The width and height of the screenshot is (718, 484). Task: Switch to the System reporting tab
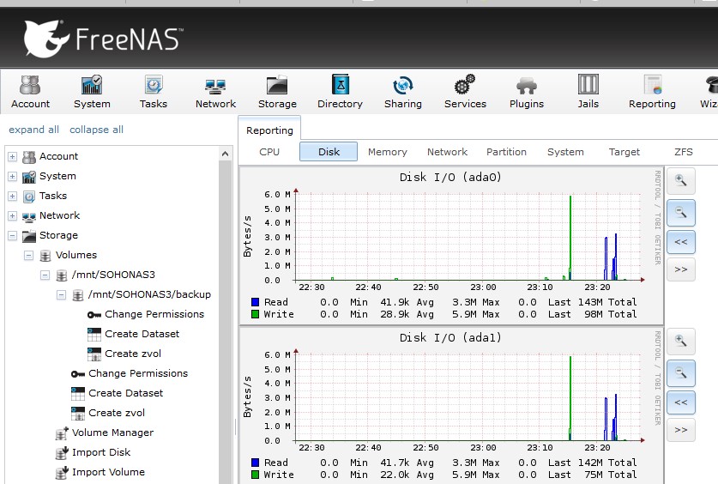[x=565, y=152]
